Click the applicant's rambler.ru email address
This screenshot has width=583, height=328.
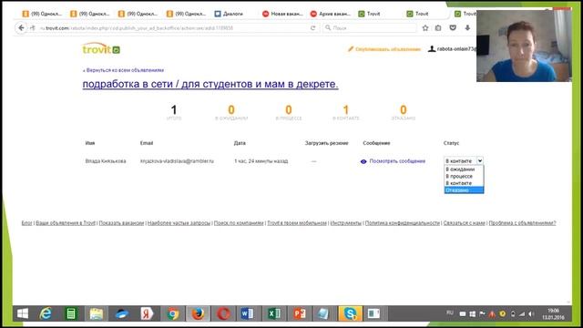pos(177,161)
